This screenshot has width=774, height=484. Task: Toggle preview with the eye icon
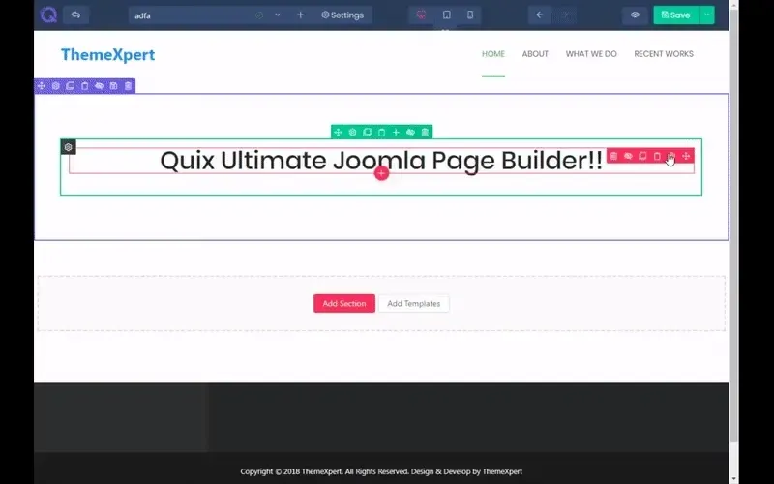pos(635,15)
